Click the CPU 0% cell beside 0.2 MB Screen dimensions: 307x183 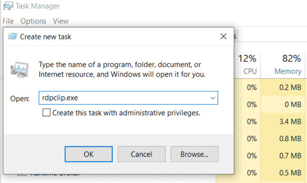coord(247,87)
